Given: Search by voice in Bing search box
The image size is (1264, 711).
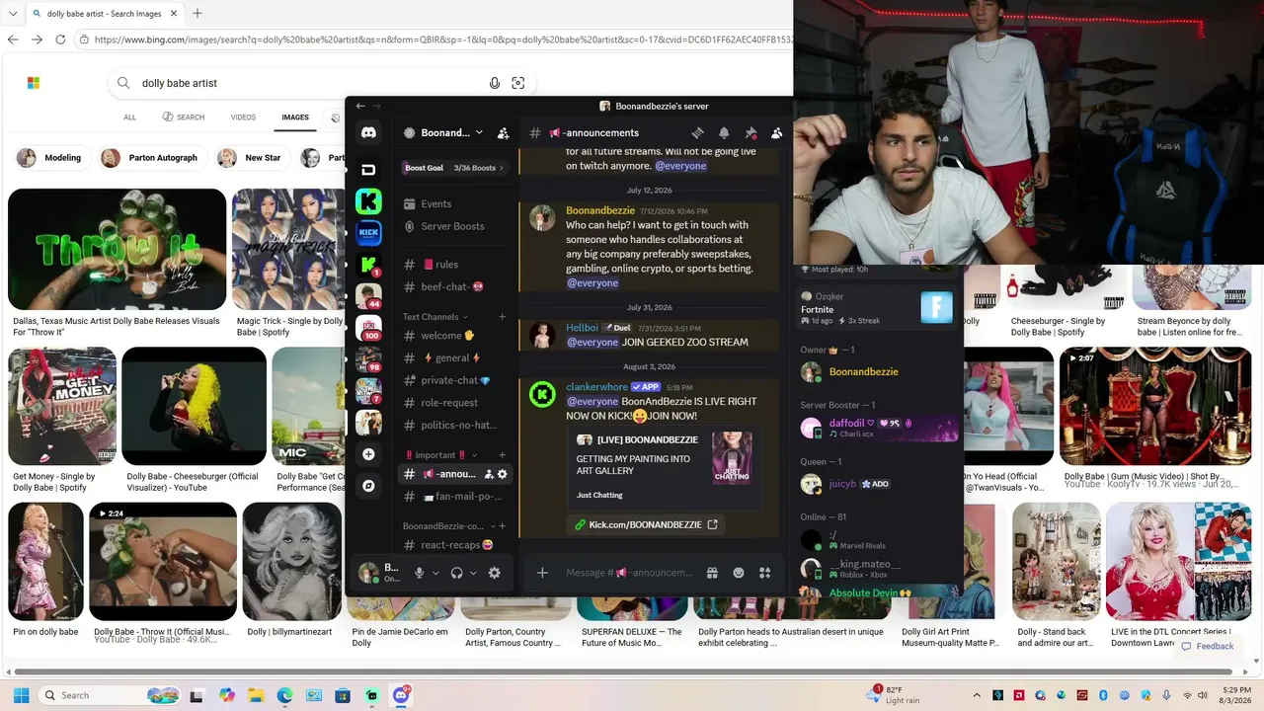Looking at the screenshot, I should 495,83.
